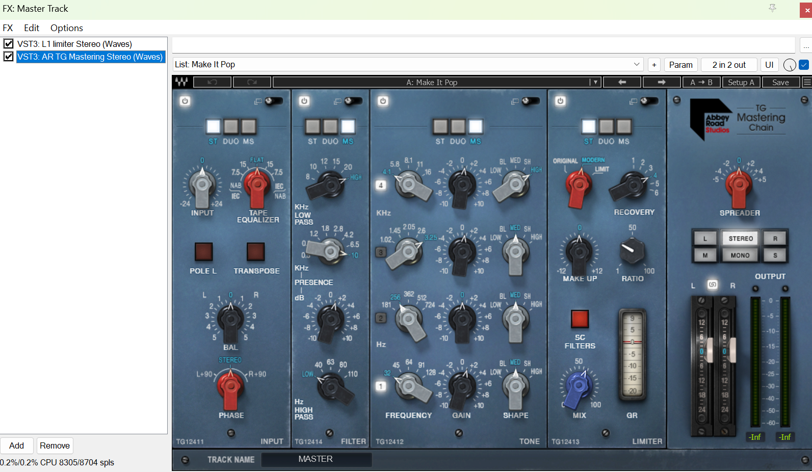Image resolution: width=812 pixels, height=472 pixels.
Task: Click the output fader link icon
Action: (713, 284)
